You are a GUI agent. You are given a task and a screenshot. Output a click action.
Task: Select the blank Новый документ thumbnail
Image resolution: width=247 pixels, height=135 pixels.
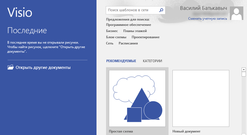coord(201,98)
